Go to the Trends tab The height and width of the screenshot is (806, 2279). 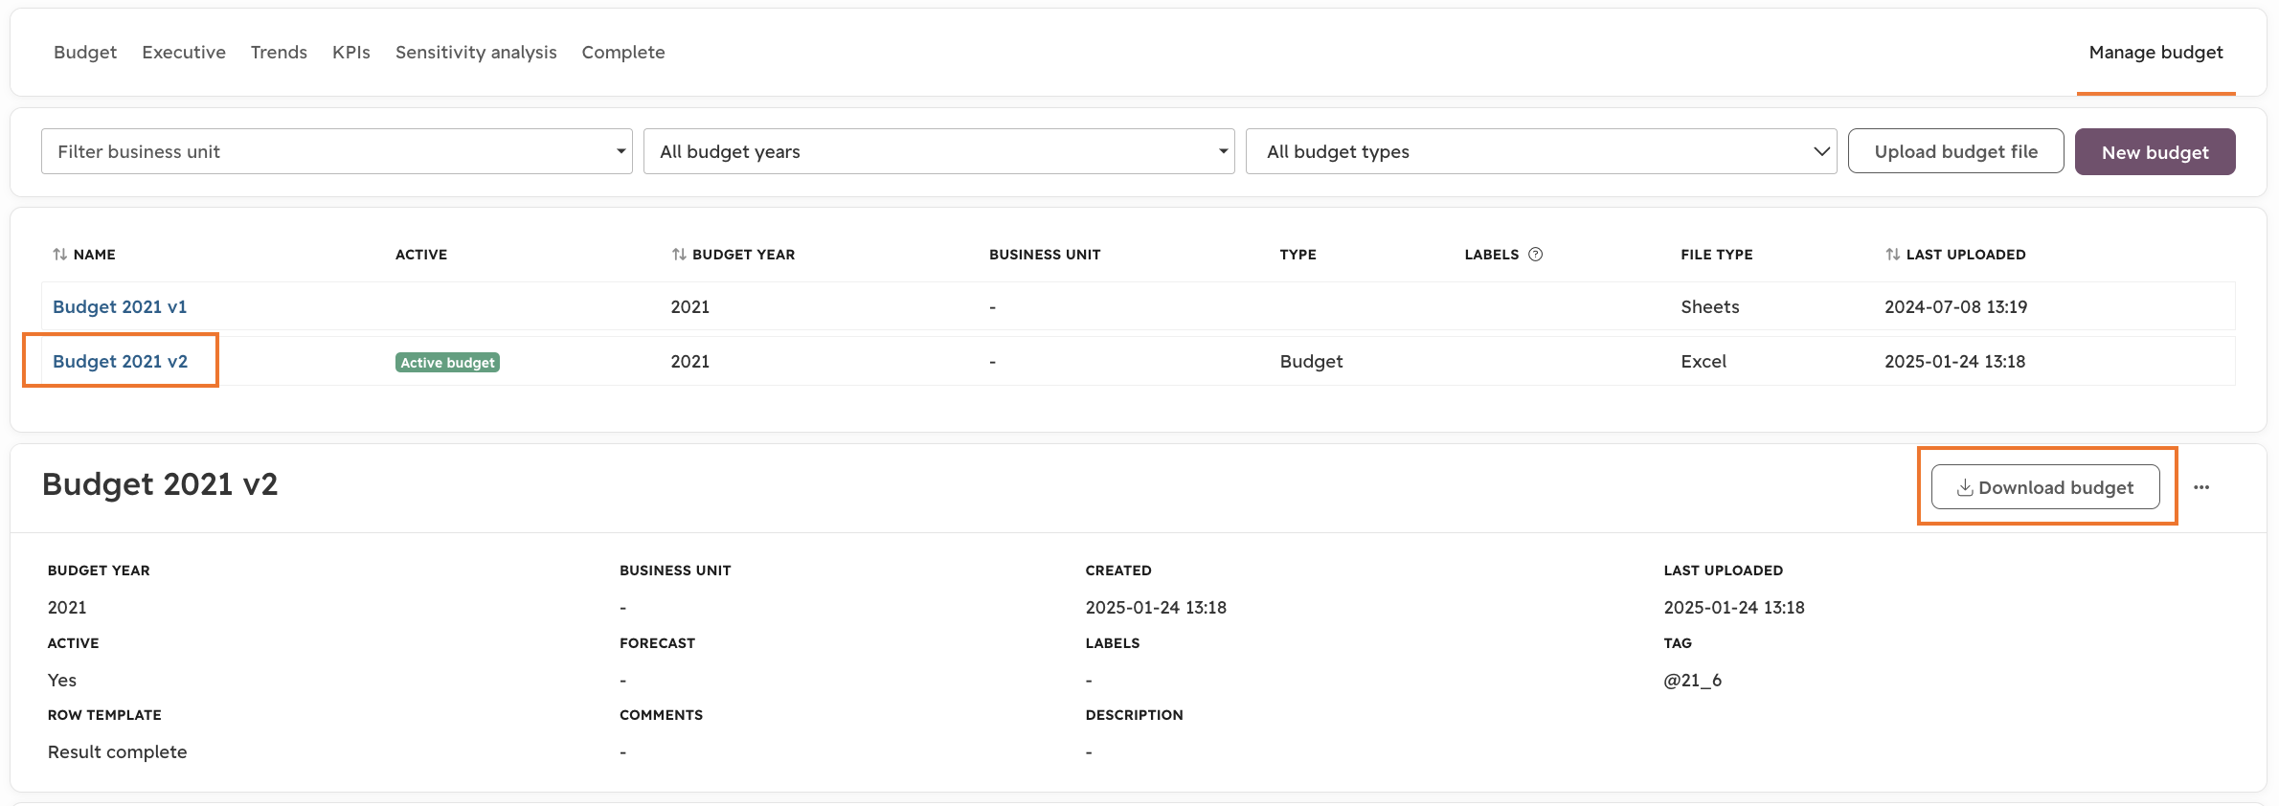click(x=279, y=53)
